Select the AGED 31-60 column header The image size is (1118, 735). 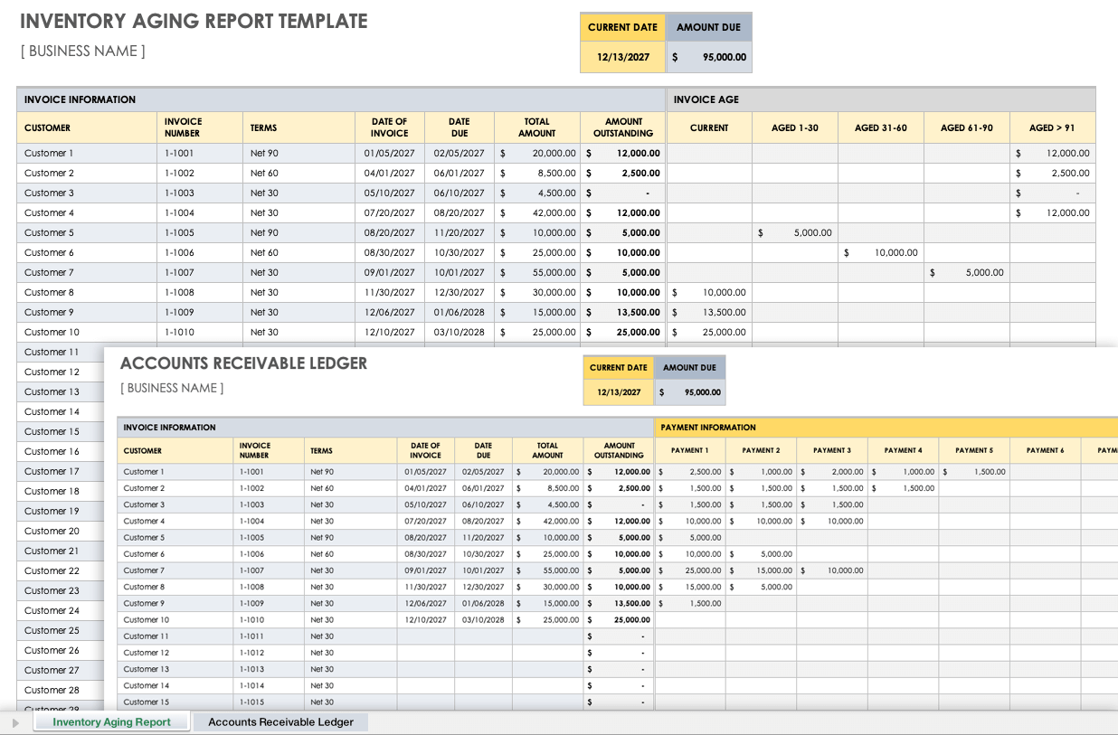880,127
